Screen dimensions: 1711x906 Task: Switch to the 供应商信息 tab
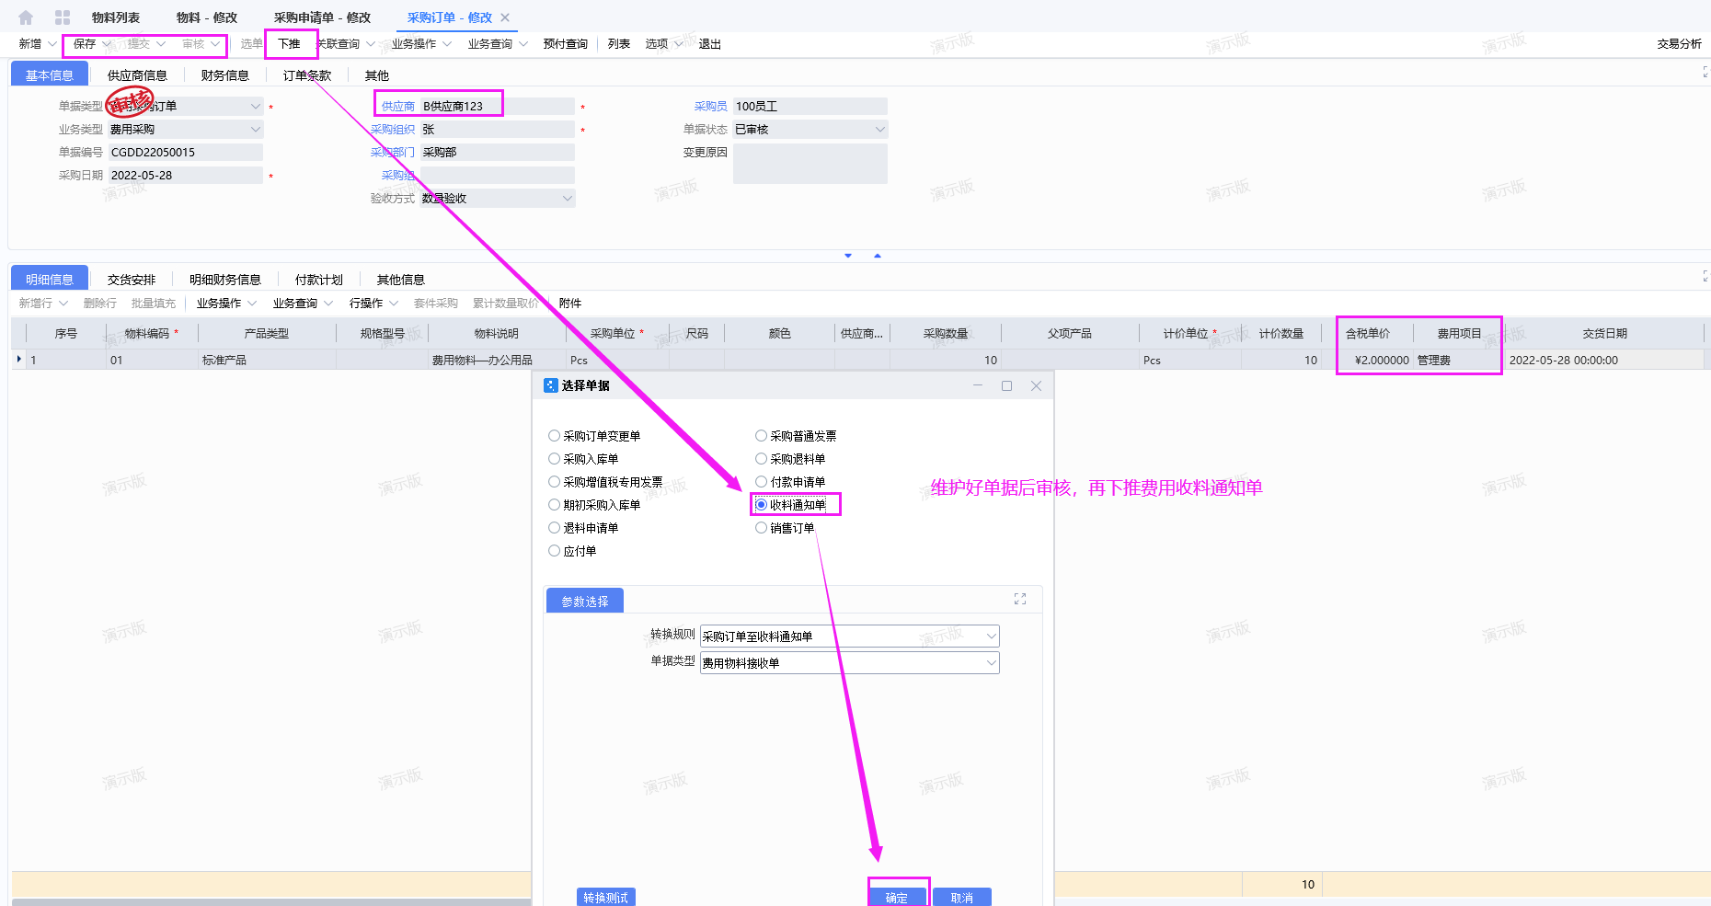[137, 75]
